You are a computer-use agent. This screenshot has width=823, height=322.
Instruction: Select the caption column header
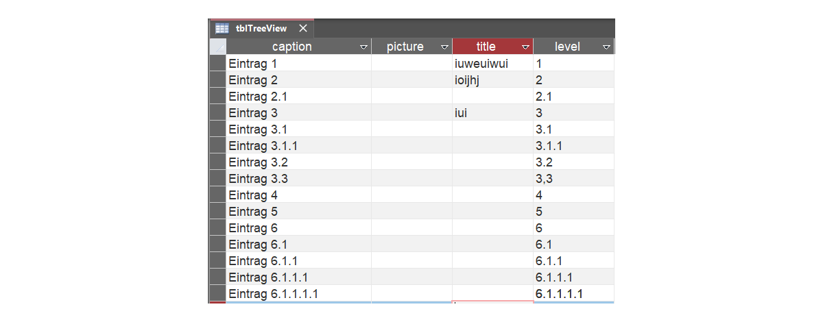[291, 47]
